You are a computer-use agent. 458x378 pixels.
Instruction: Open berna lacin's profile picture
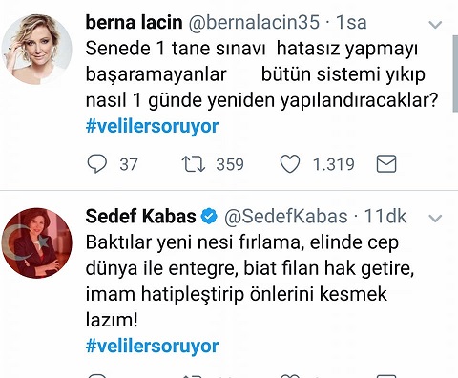[x=36, y=50]
